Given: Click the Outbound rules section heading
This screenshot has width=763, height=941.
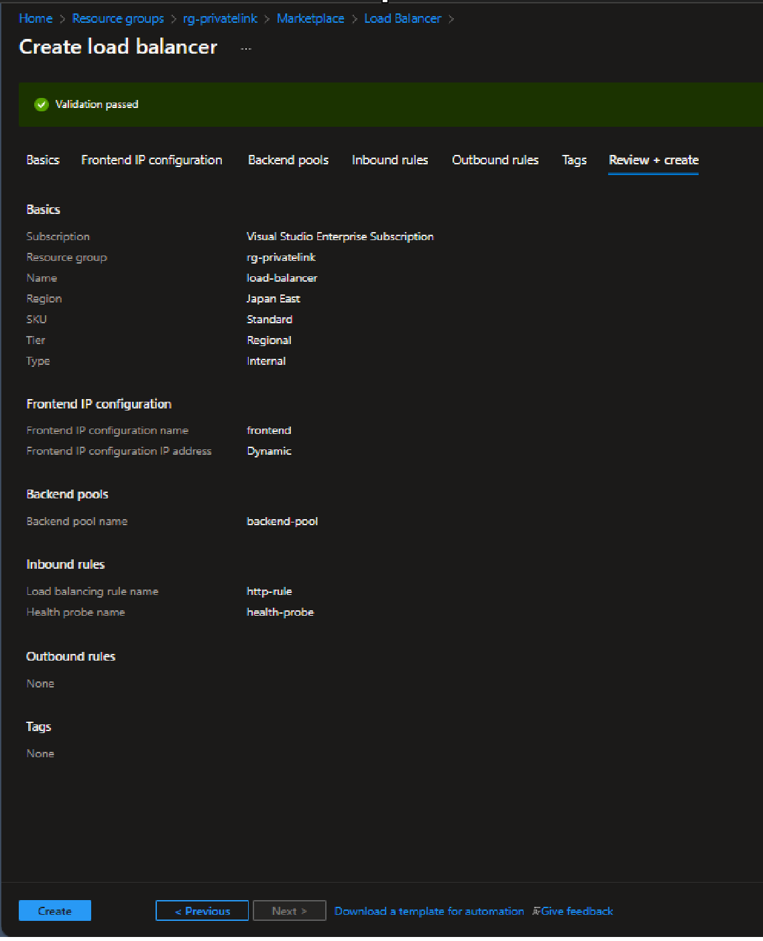Looking at the screenshot, I should [70, 657].
